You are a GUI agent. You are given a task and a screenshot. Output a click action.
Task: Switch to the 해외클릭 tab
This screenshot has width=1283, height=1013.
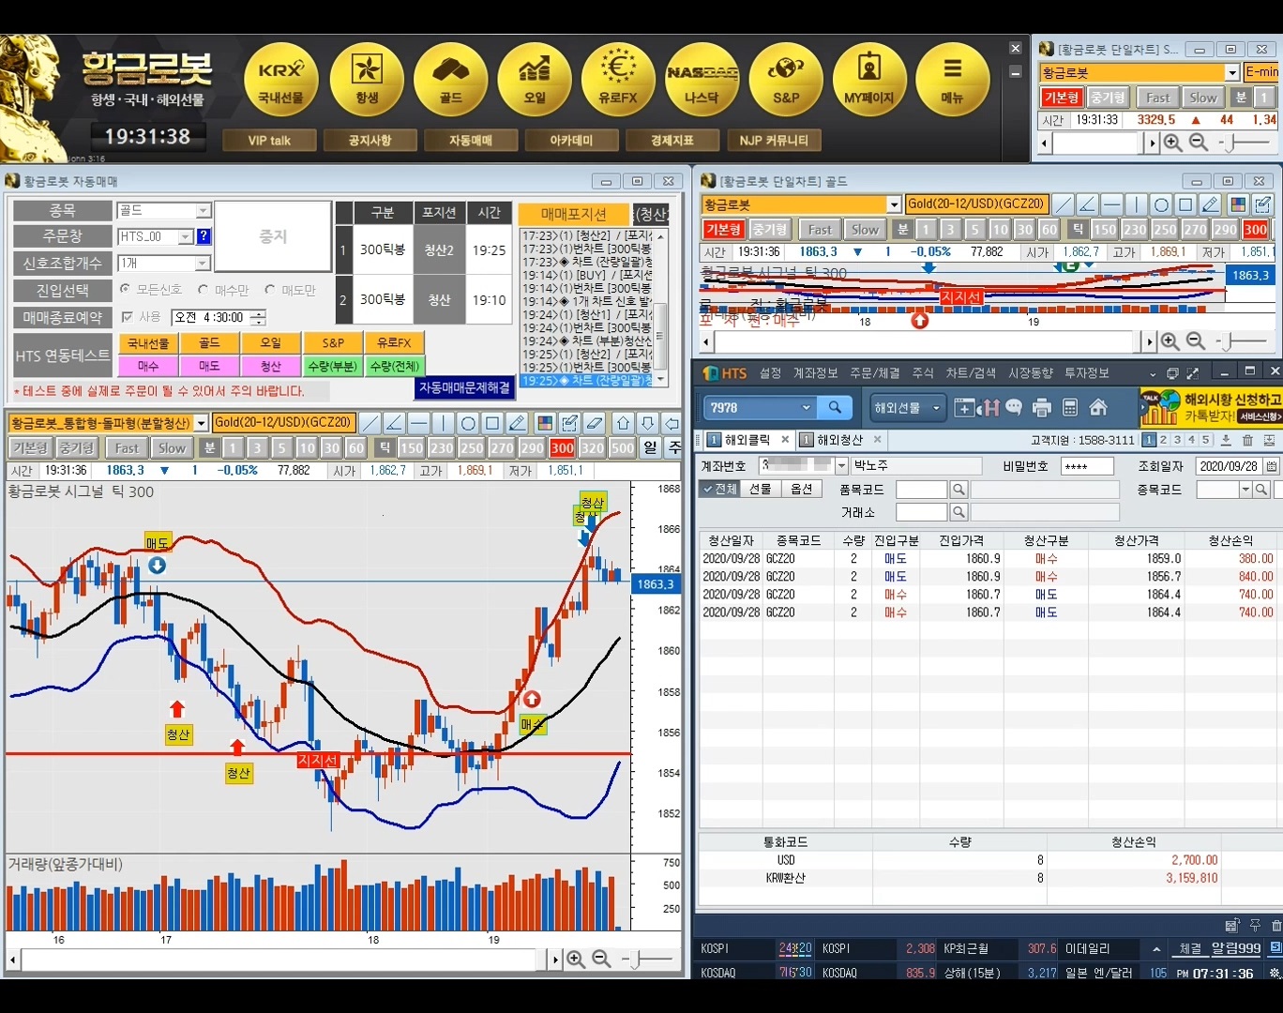click(x=747, y=440)
